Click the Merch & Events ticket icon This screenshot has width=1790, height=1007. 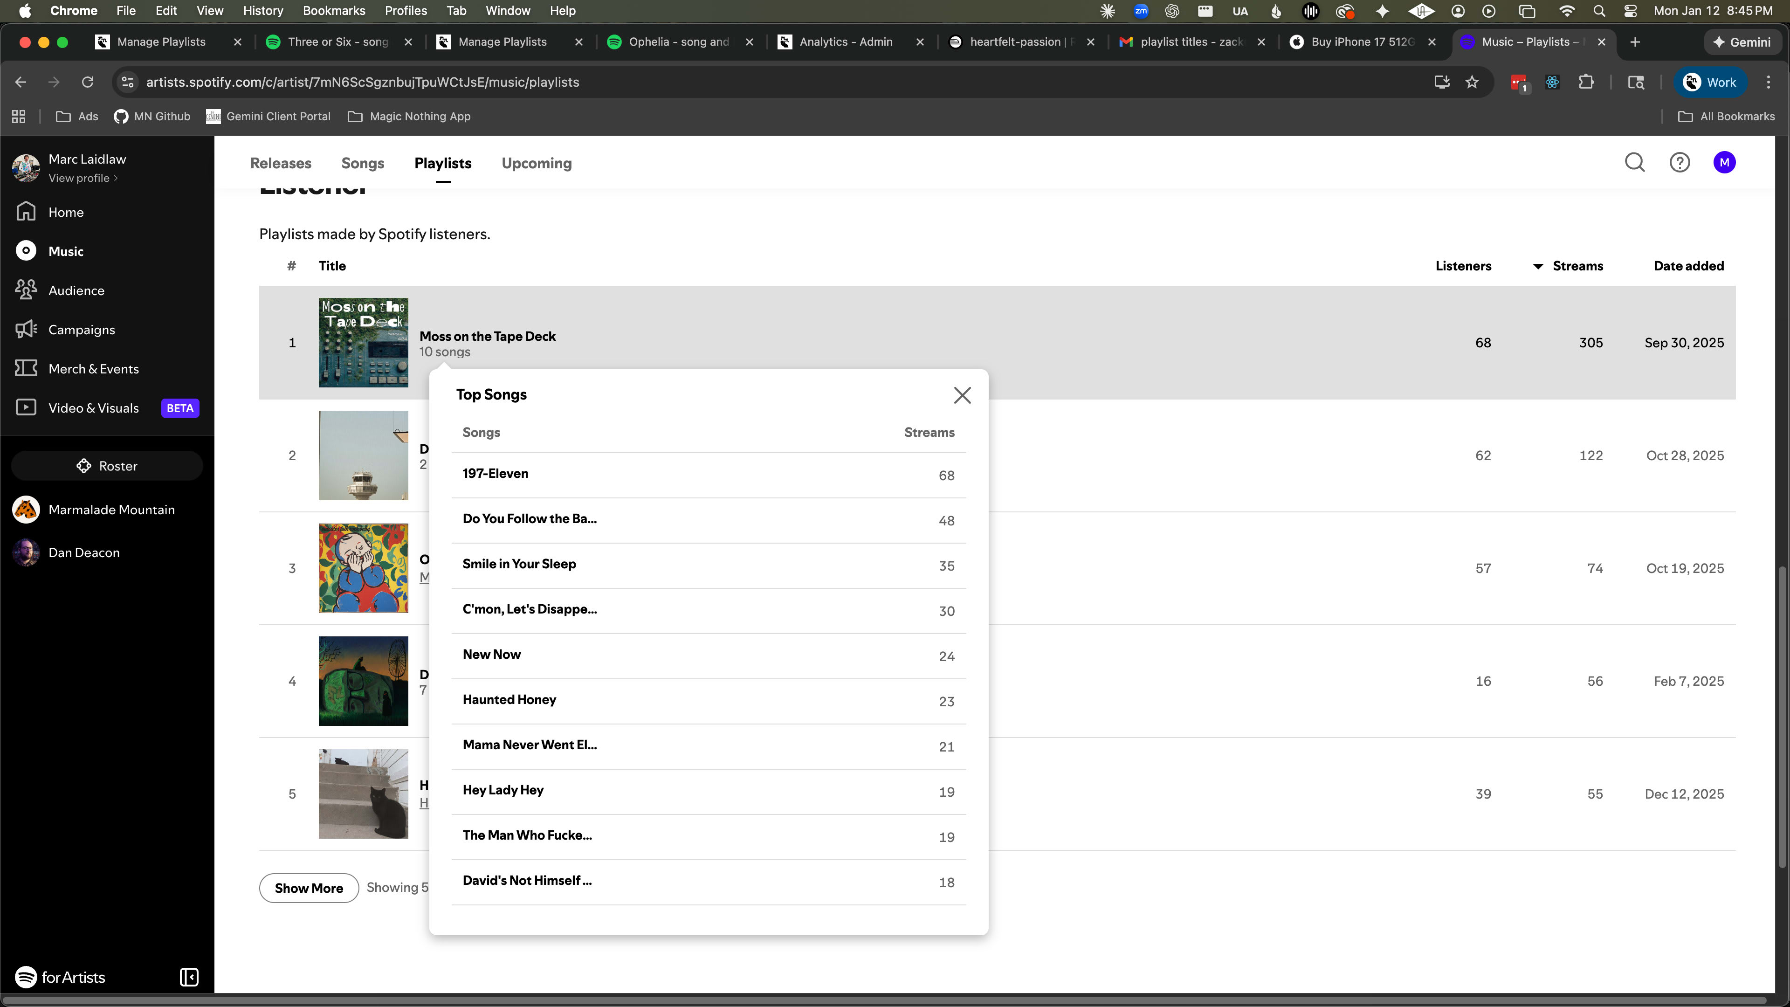[26, 368]
